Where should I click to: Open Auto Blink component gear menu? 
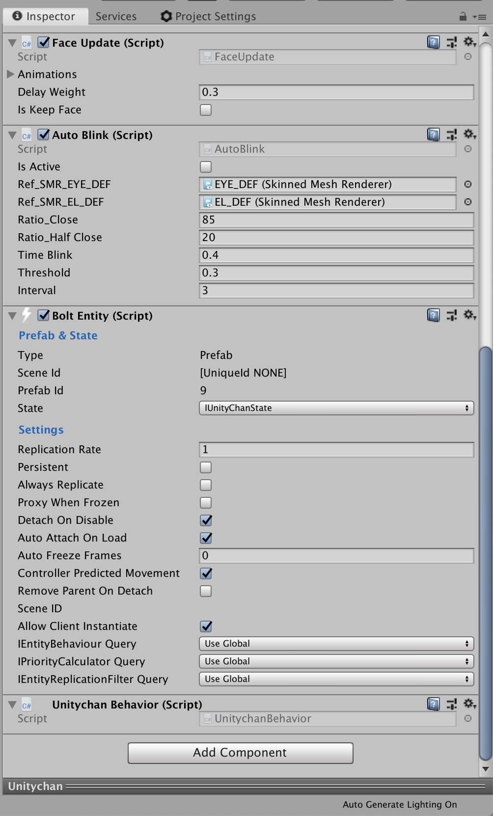[x=470, y=135]
